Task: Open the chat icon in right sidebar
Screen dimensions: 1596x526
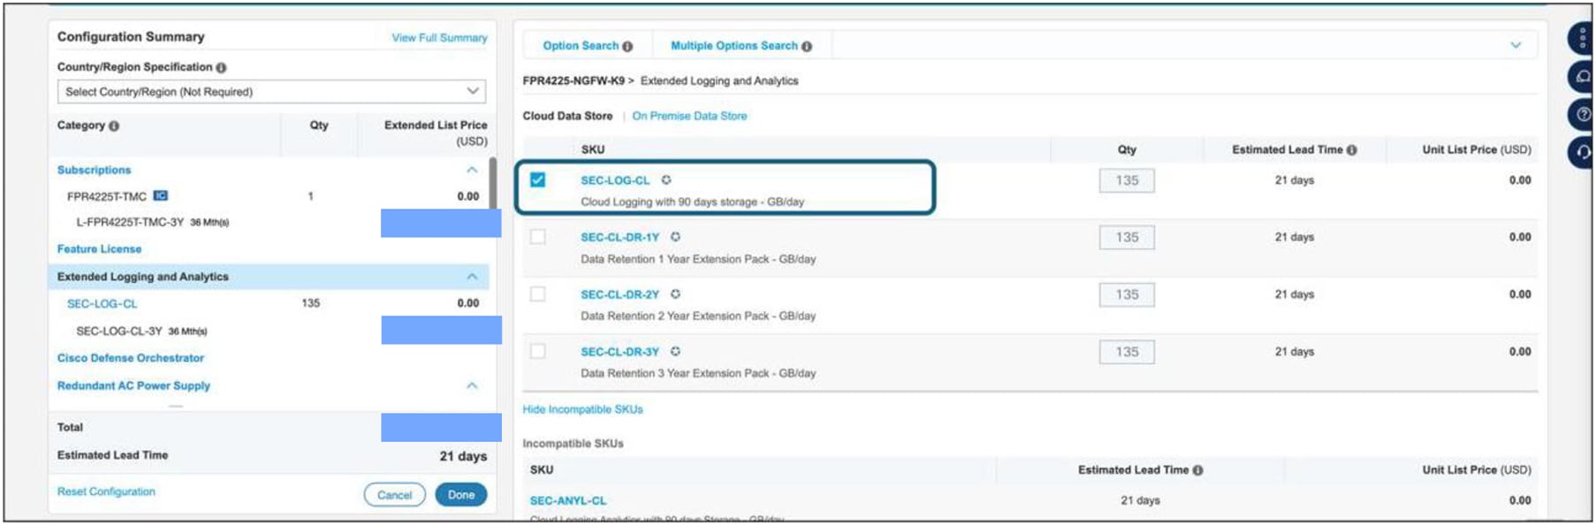Action: (1582, 77)
